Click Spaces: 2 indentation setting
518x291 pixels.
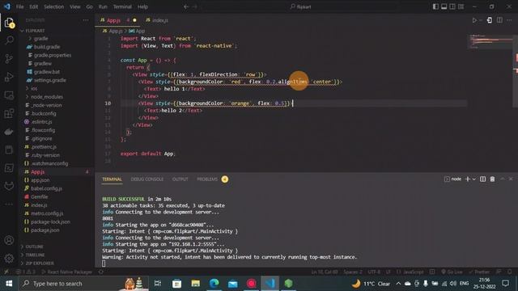click(x=353, y=272)
